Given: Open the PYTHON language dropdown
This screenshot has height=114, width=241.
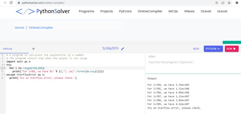Looking at the screenshot, I should pyautogui.click(x=213, y=49).
